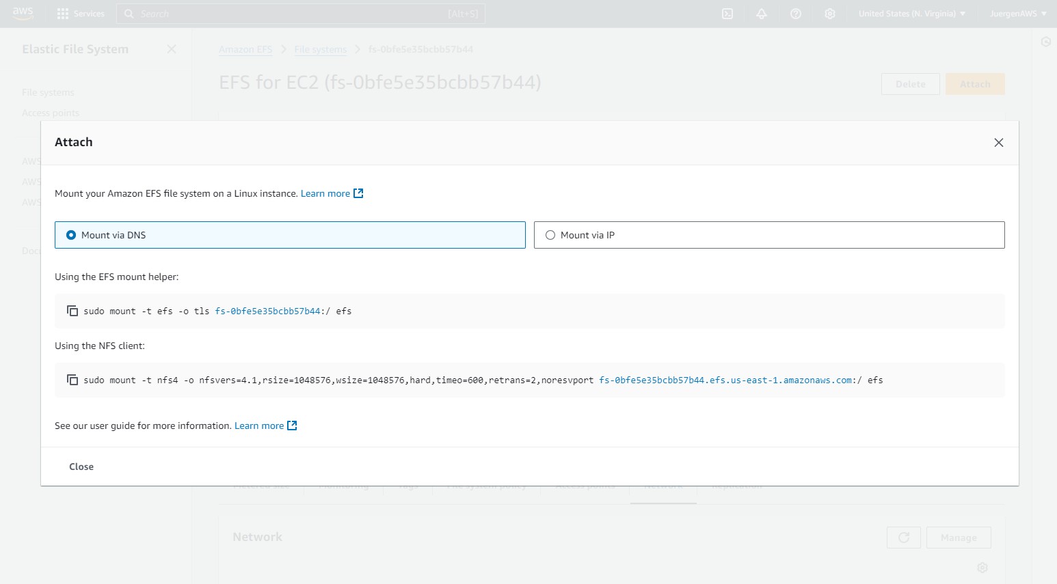Open the help question mark menu
The image size is (1057, 584).
(796, 14)
